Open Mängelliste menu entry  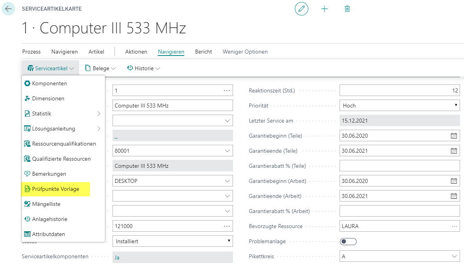tap(63, 204)
